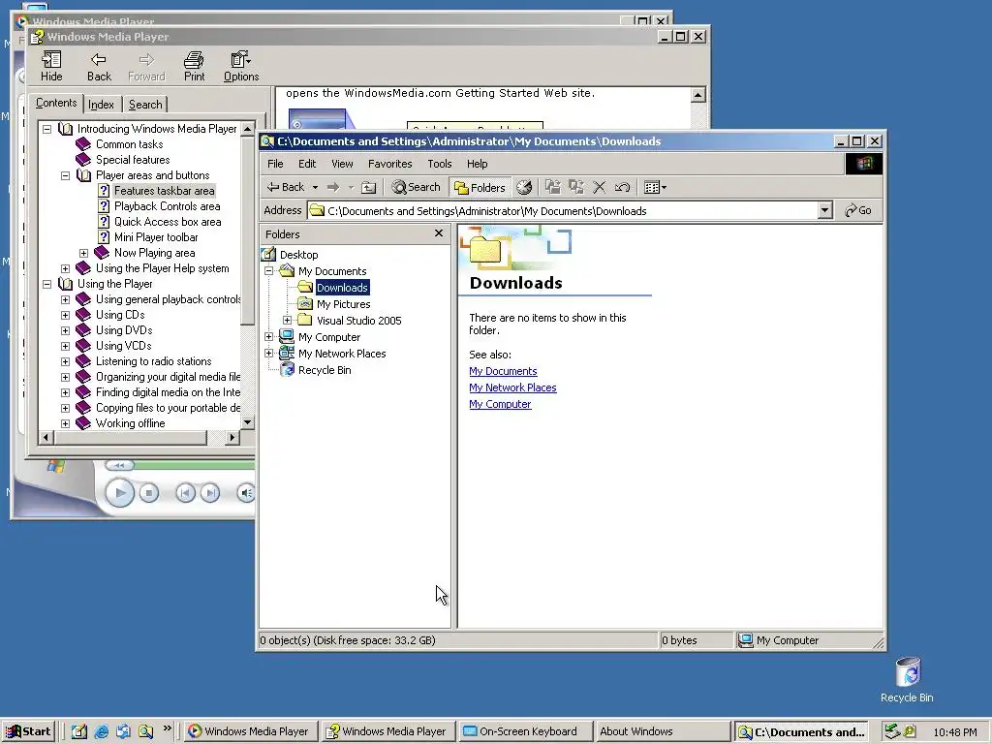This screenshot has width=992, height=744.
Task: Select the Recycle Bin desktop icon
Action: pyautogui.click(x=907, y=680)
